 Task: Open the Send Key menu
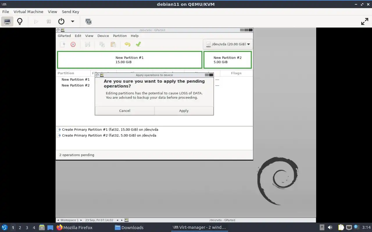[70, 12]
